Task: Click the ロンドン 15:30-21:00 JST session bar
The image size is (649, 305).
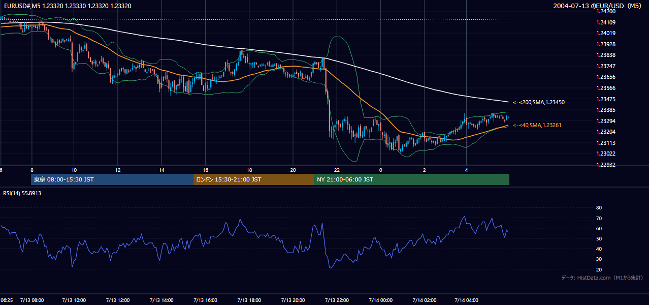Action: click(x=253, y=179)
